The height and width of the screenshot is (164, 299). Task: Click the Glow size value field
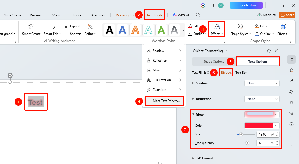(266, 134)
